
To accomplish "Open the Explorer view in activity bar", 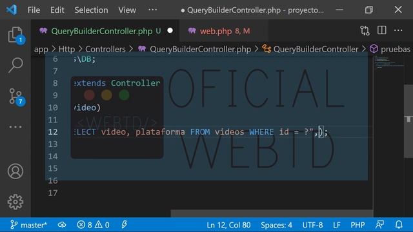I will coord(15,35).
